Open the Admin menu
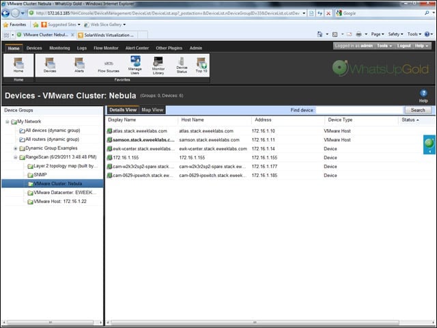This screenshot has height=328, width=437. [x=196, y=48]
